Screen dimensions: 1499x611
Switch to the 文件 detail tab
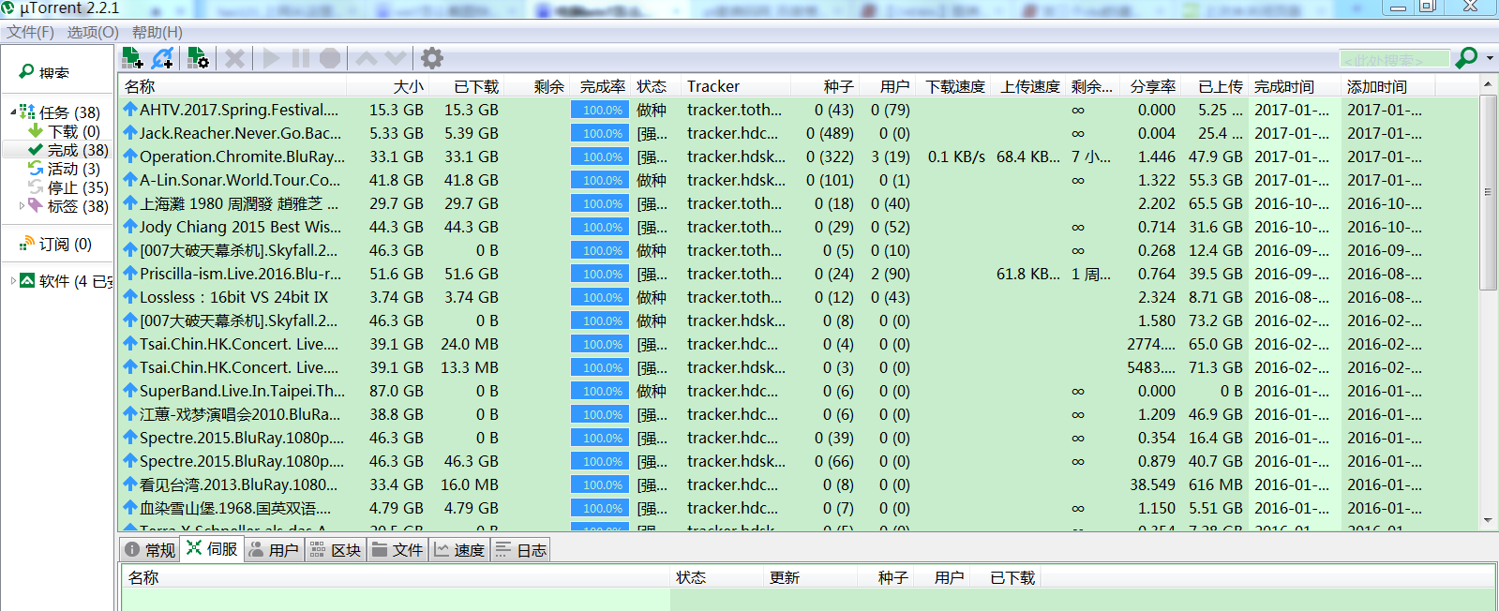(x=397, y=550)
